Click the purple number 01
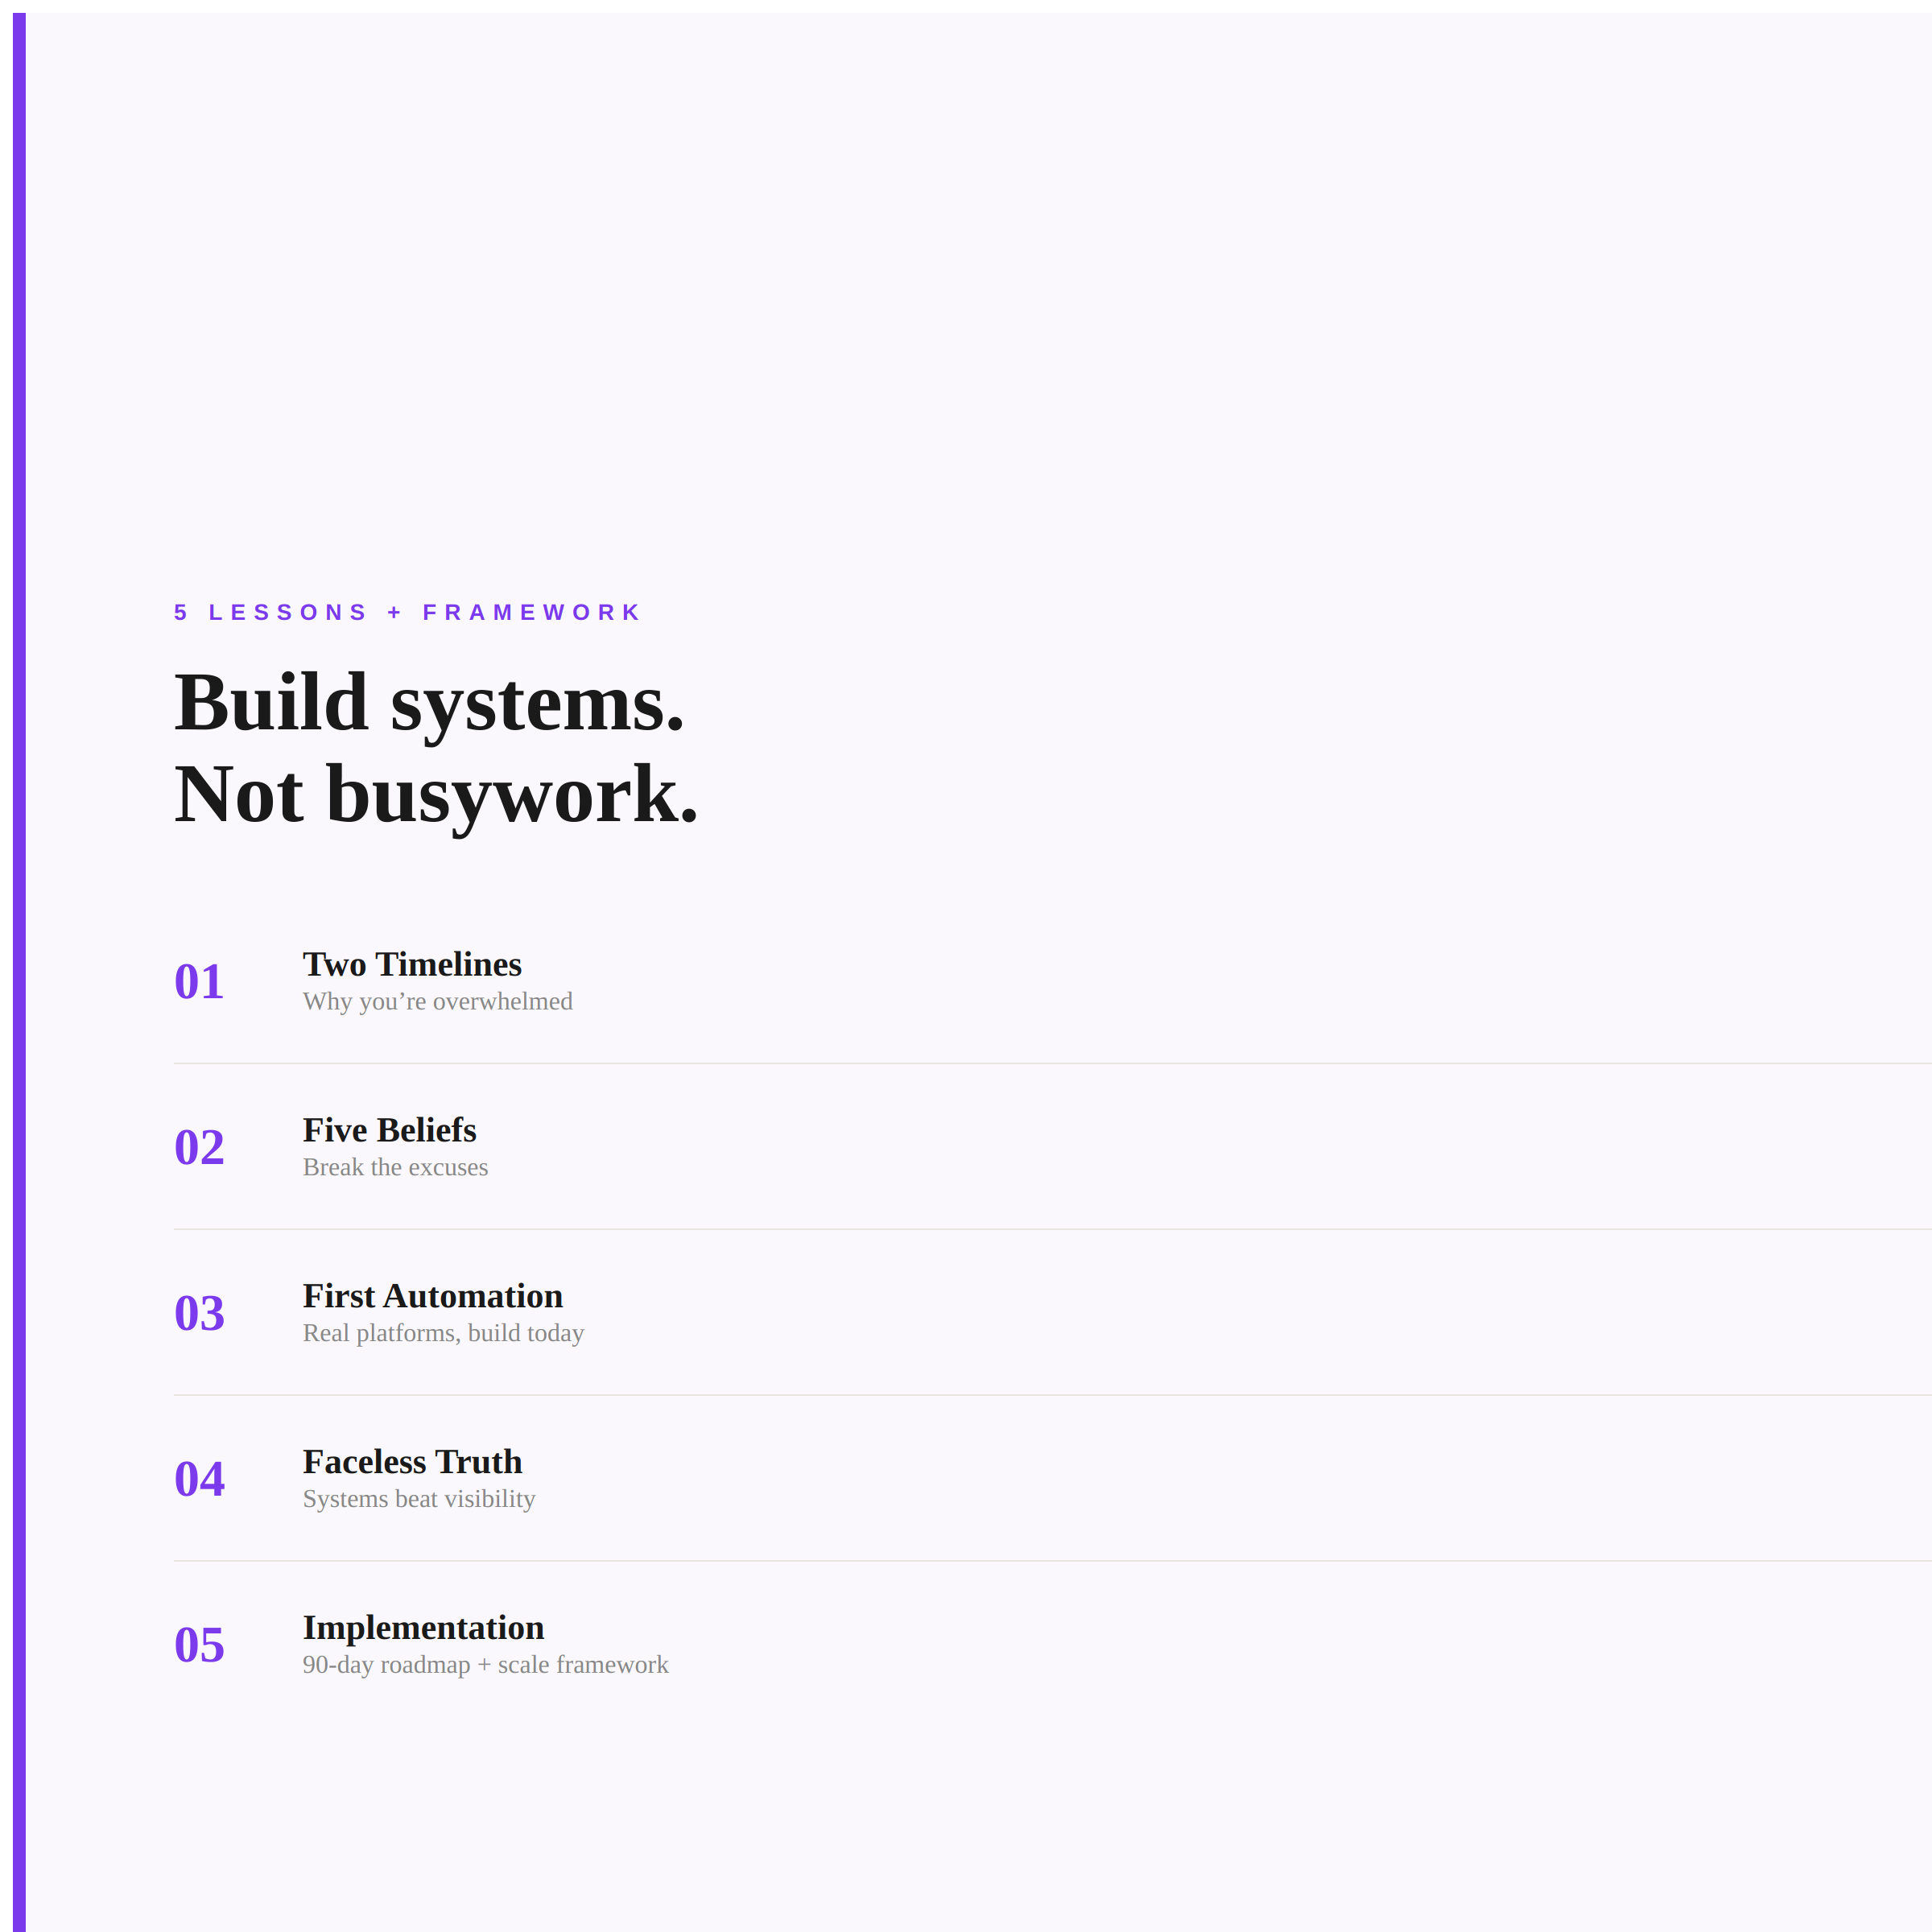Screen dimensions: 1932x1932 pos(199,981)
